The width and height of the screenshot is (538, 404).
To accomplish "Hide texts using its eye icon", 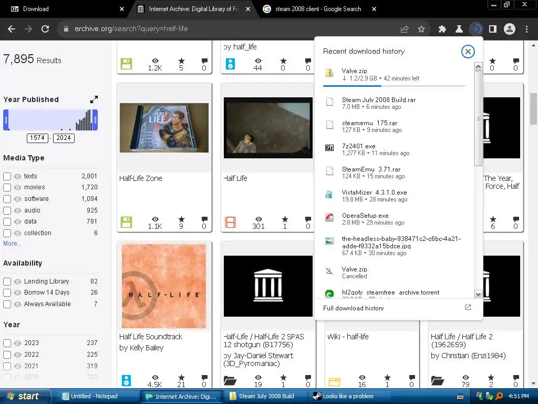I will click(x=17, y=176).
